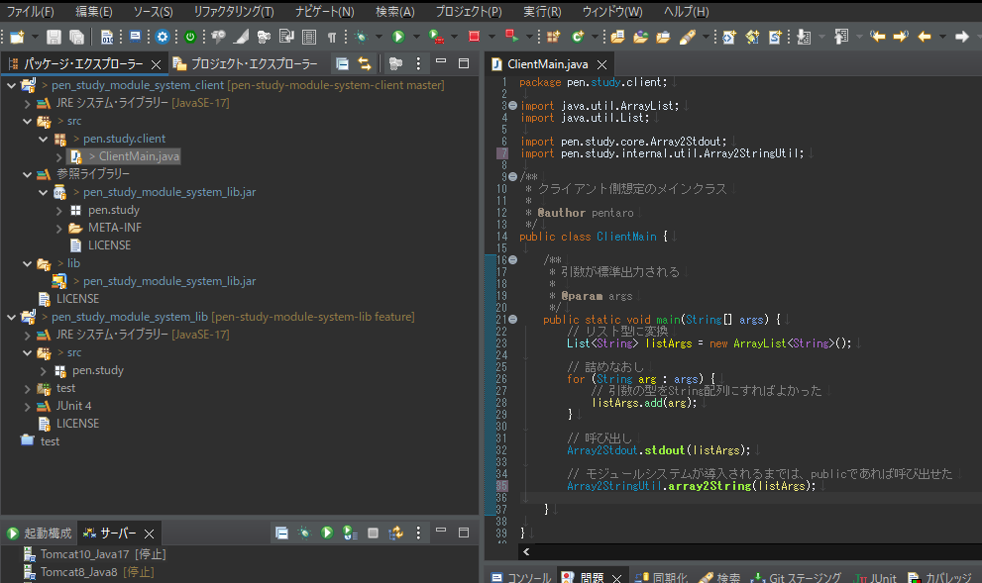This screenshot has width=982, height=583.
Task: Switch to the プロジェクト・エクスプローラー tab
Action: click(x=248, y=62)
